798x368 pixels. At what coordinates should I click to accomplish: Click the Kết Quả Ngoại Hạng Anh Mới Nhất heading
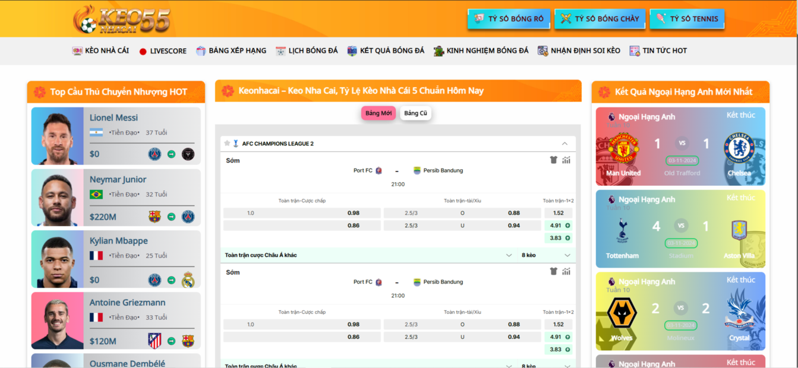[x=683, y=92]
